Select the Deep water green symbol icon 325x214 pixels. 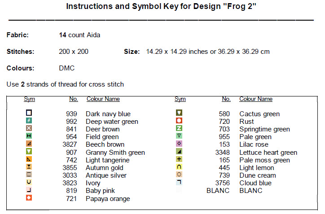[x=29, y=121]
